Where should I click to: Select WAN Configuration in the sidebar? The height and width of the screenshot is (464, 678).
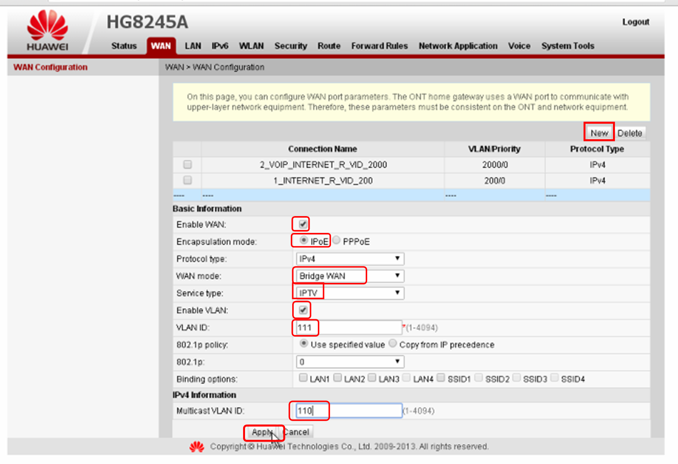click(x=50, y=67)
